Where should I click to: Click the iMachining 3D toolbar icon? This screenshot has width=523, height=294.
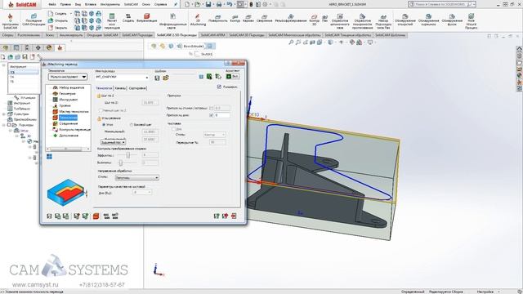pos(198,20)
